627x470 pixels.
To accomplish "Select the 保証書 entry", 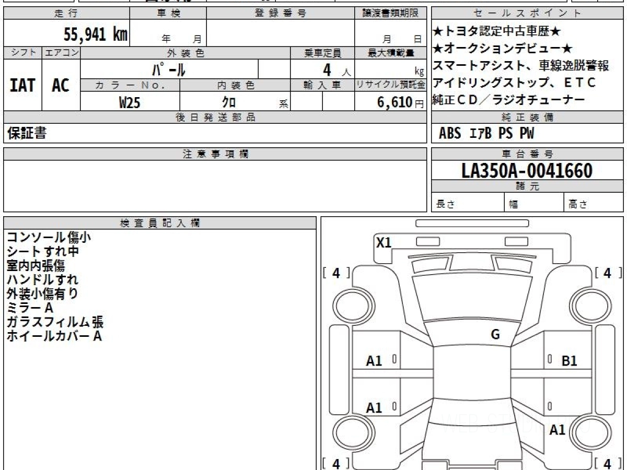I will (x=27, y=133).
